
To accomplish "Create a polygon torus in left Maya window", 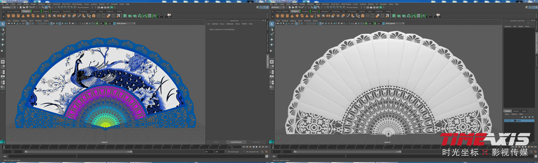I will 33,16.
